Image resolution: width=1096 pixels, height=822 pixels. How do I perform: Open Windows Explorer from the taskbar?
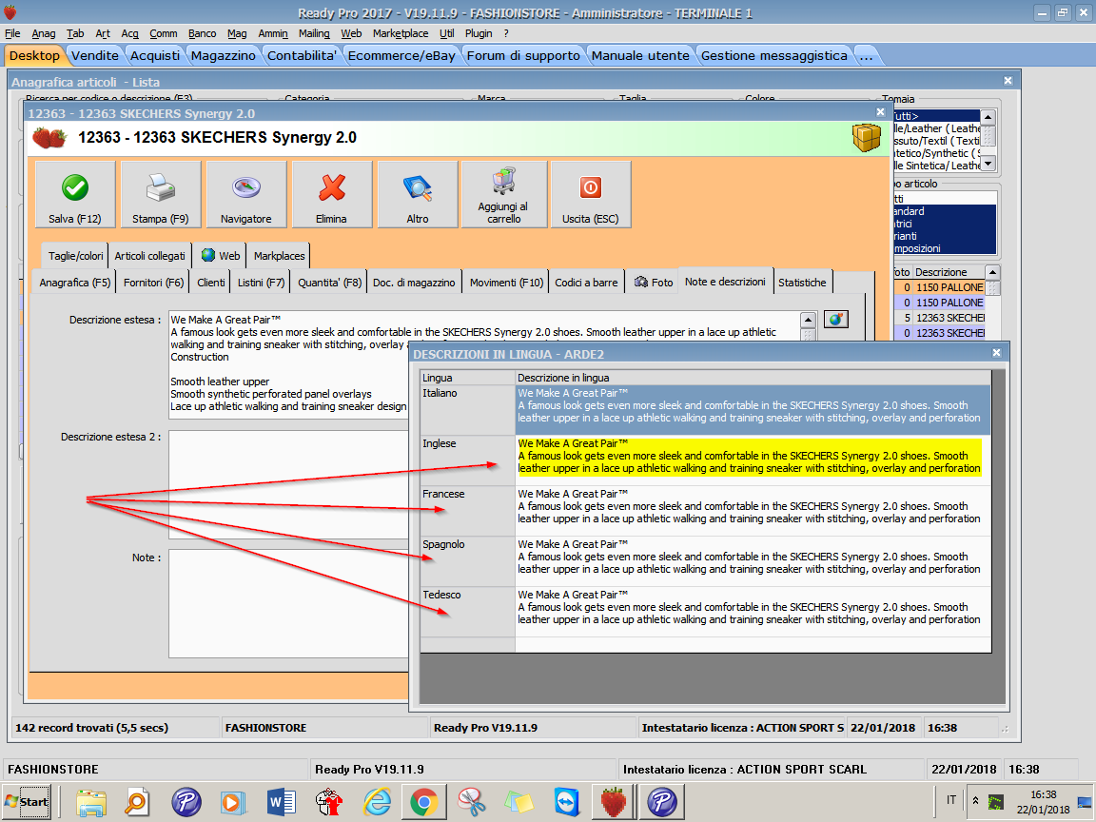click(x=91, y=802)
